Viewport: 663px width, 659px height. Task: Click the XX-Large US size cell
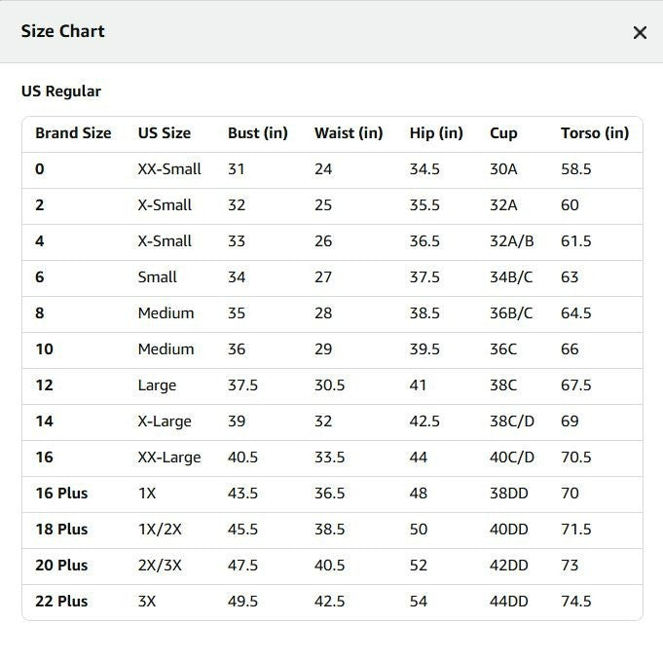[x=169, y=458]
